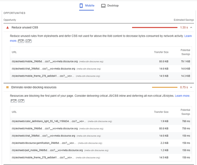The width and height of the screenshot is (197, 165).
Task: Click the mobile phone icon
Action: coord(81,6)
